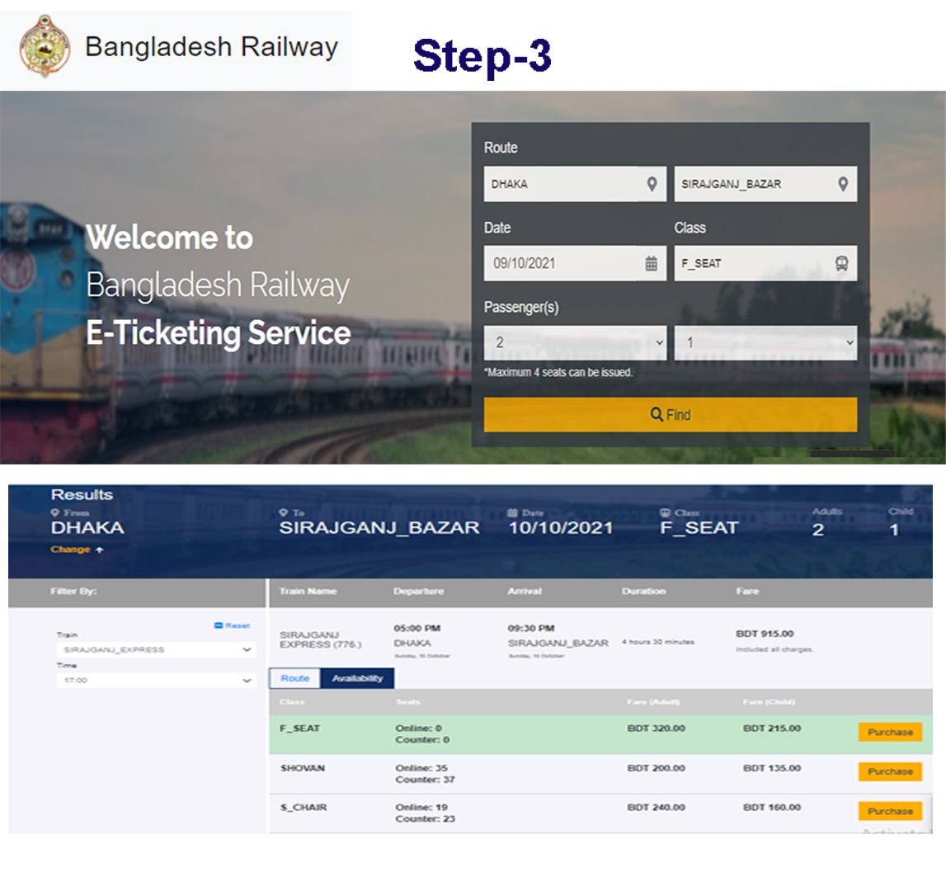This screenshot has width=946, height=872.
Task: Click the Bangladesh Railway header title
Action: click(211, 47)
